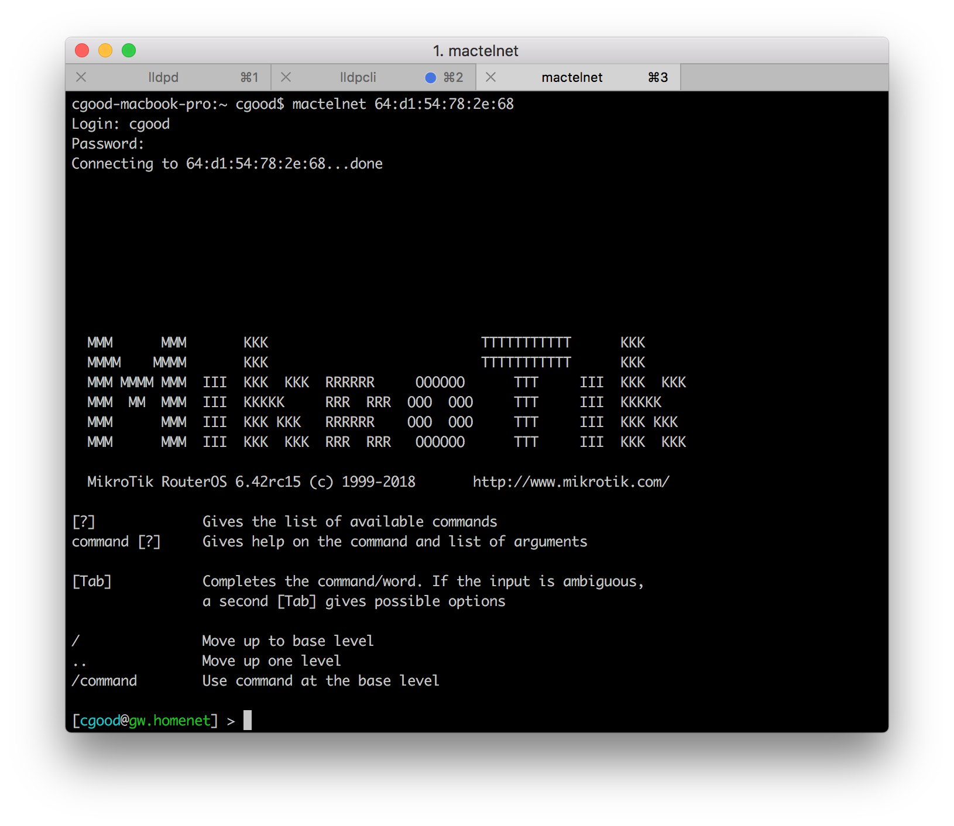
Task: Click 'gw.homenet' hostname in the prompt
Action: [x=170, y=721]
